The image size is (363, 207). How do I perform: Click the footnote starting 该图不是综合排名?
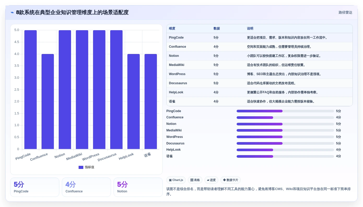(x=259, y=192)
